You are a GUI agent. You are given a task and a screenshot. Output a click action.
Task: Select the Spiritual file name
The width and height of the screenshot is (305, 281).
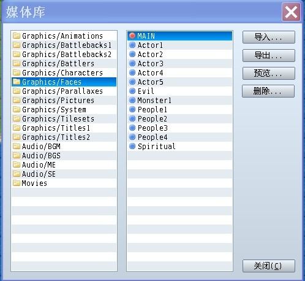coord(157,147)
